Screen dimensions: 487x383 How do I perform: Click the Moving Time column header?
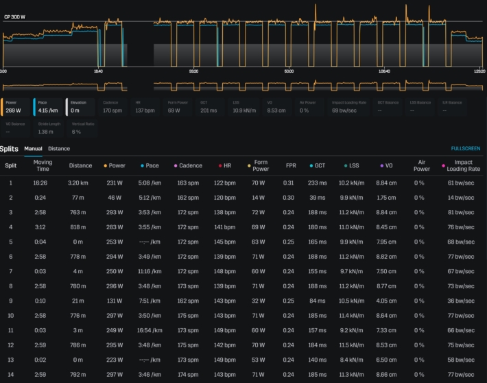[43, 165]
